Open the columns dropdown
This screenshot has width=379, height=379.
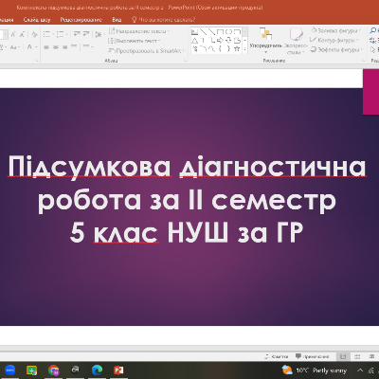coord(88,46)
